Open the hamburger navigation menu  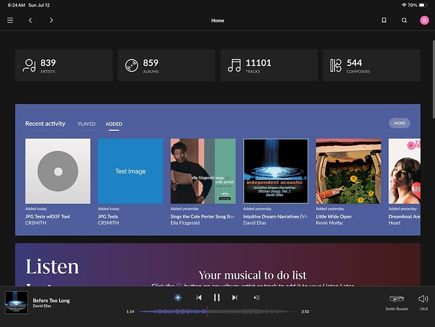(10, 20)
